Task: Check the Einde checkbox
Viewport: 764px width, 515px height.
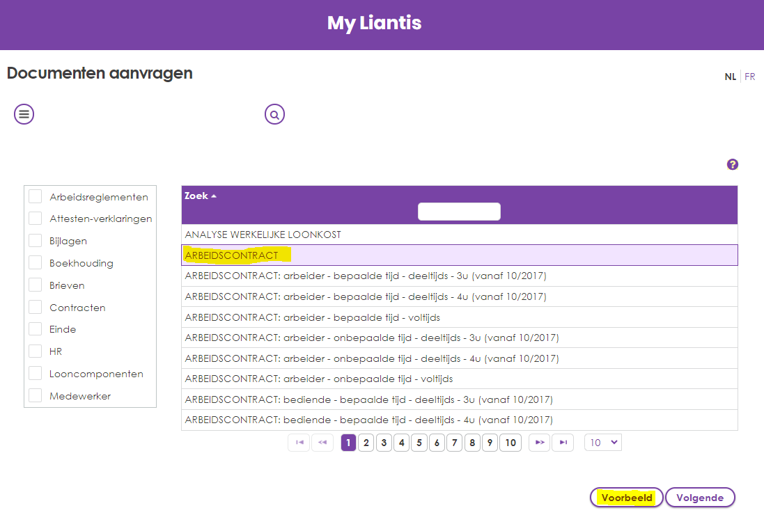Action: click(x=35, y=329)
